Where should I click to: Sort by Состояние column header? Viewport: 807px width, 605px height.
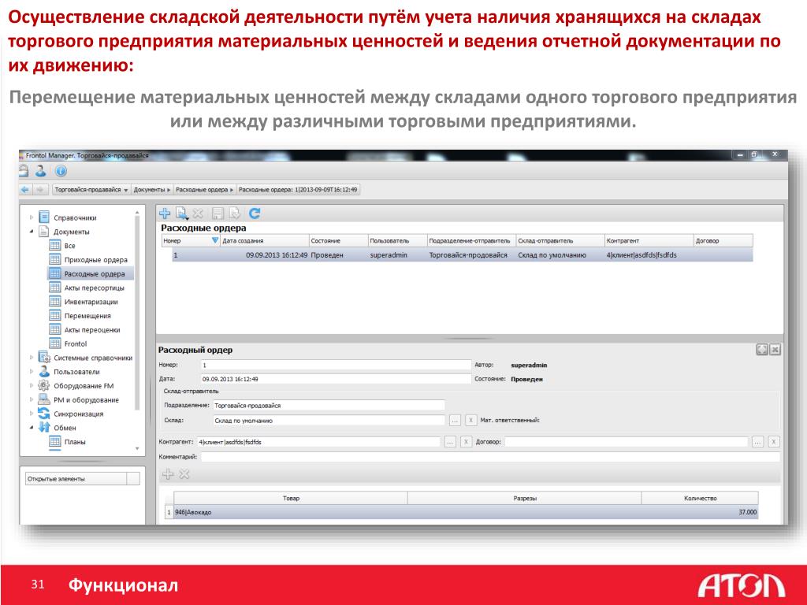pos(338,241)
